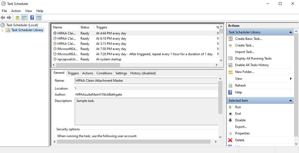This screenshot has height=153, width=299.
Task: Click the Actions pane scroll-up arrow
Action: 296,31
